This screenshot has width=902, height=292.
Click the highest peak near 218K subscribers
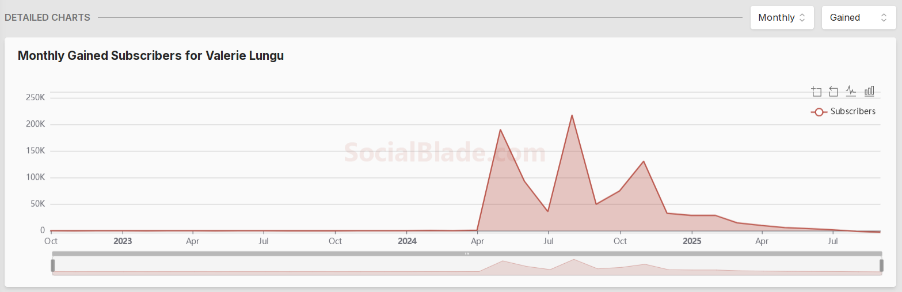tap(572, 115)
